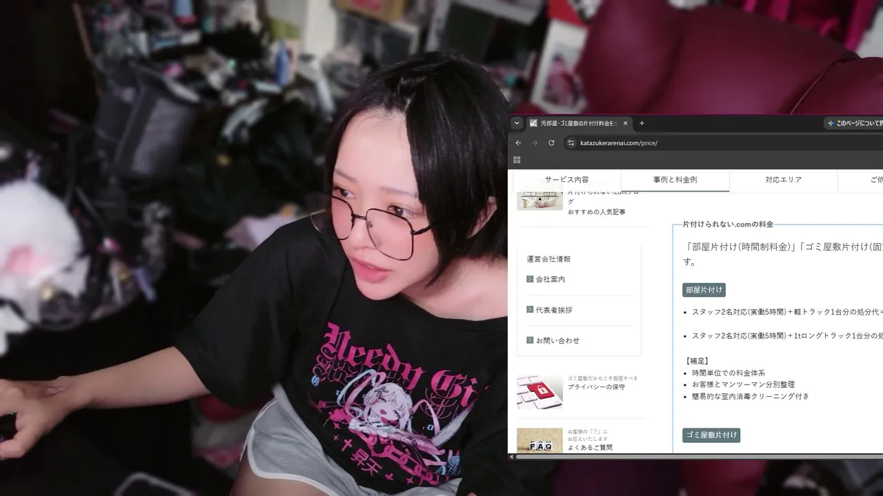Screen dimensions: 883x496
Task: Click the 簡易的な室内消毒クリーニング付き bullet text
Action: point(751,396)
